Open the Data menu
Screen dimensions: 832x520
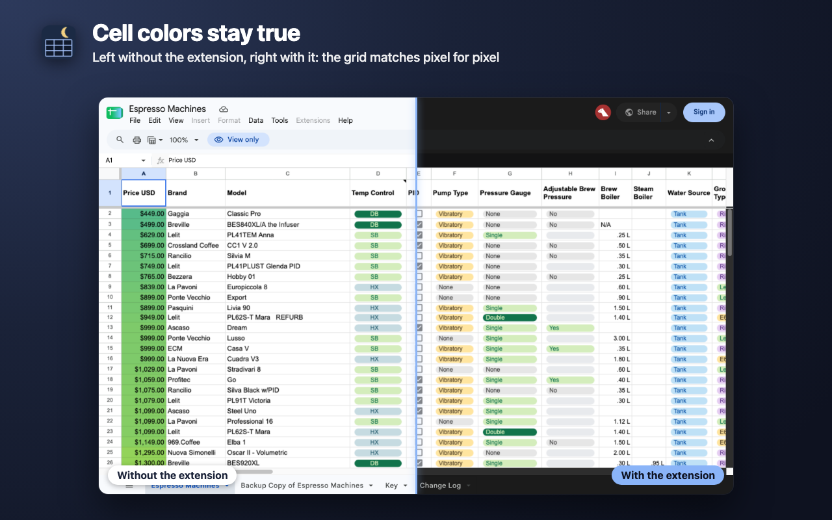(x=256, y=120)
